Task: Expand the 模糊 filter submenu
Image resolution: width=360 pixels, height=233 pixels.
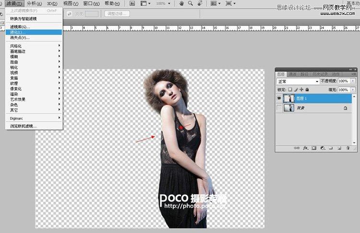Action: (x=34, y=57)
